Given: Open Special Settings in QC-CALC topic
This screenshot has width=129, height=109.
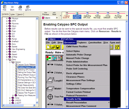Looking at the screenshot, I should point(27,83).
